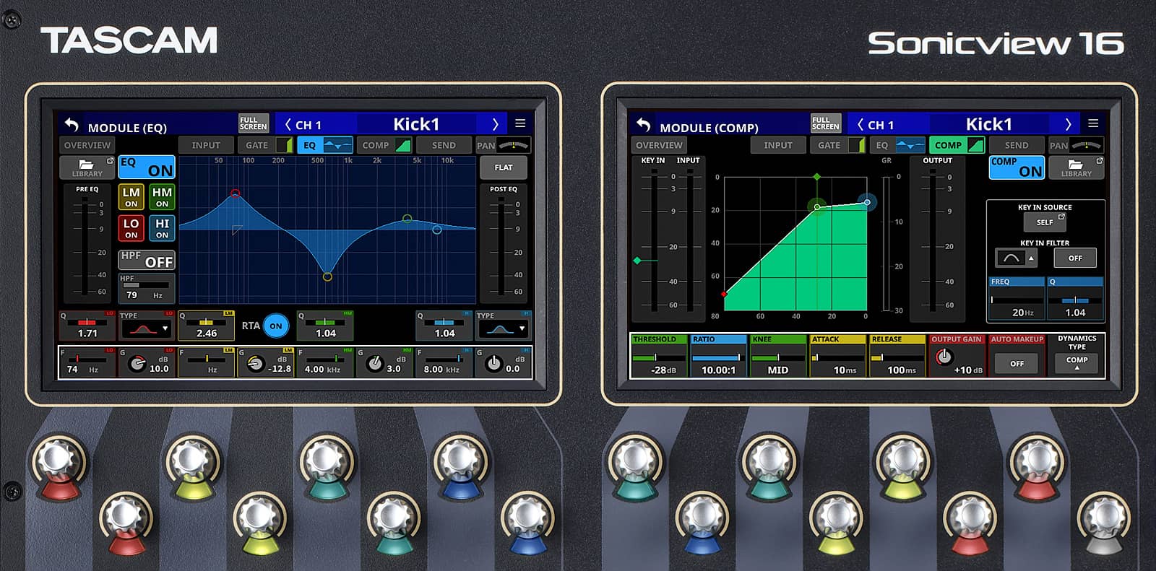Tap the OUTPUT GAIN knob showing +10 dB
The height and width of the screenshot is (571, 1156).
pyautogui.click(x=944, y=357)
